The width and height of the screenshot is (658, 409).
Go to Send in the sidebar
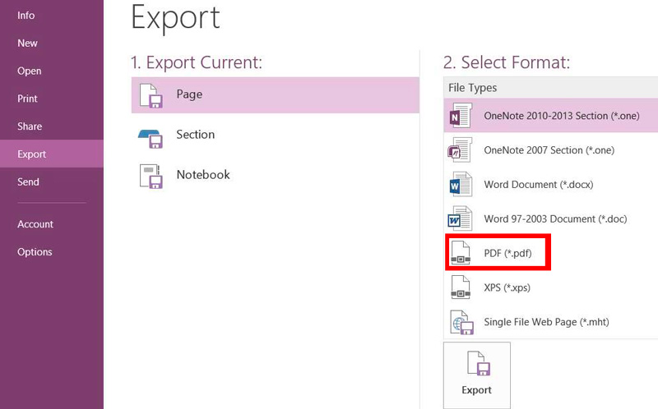click(29, 182)
